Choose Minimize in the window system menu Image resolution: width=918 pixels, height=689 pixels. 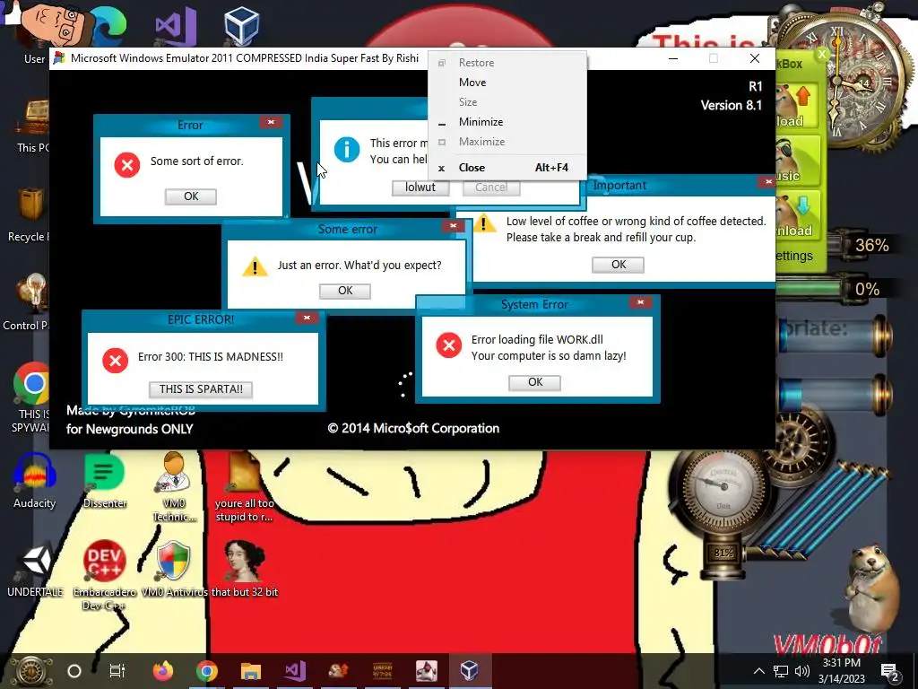pyautogui.click(x=507, y=122)
